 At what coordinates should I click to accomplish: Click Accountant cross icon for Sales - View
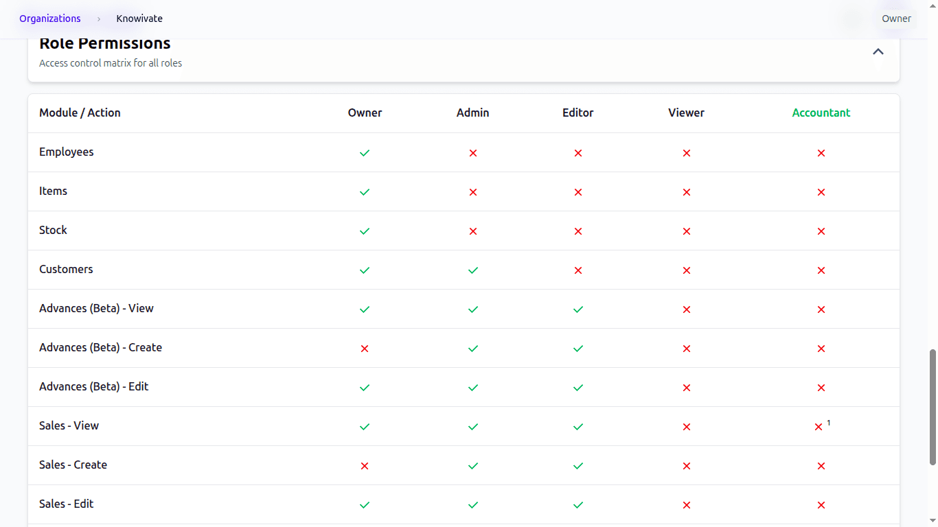pos(819,427)
